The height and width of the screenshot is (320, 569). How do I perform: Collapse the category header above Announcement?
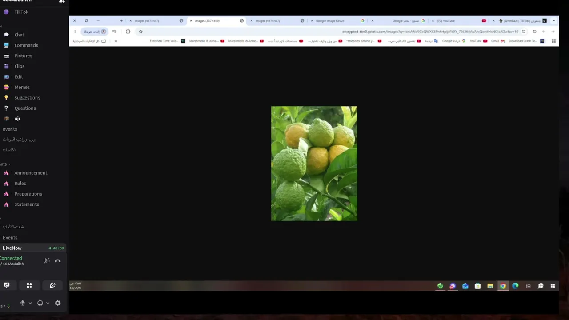[x=5, y=164]
